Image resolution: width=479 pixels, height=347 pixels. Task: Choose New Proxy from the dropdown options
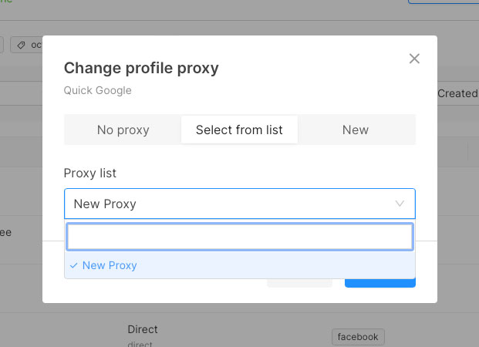[110, 265]
